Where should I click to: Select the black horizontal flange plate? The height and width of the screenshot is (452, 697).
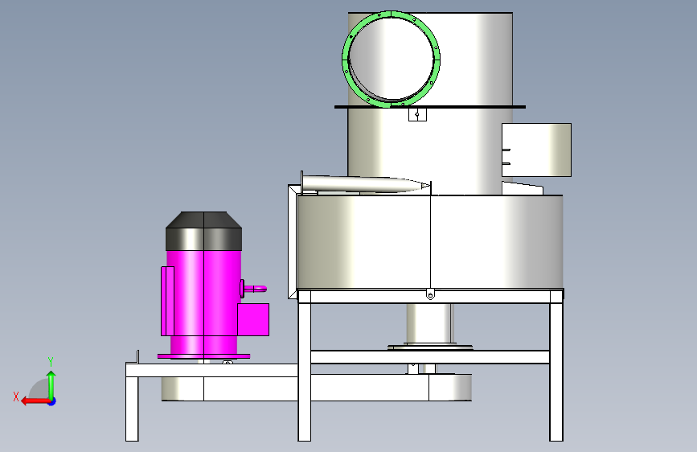(430, 107)
